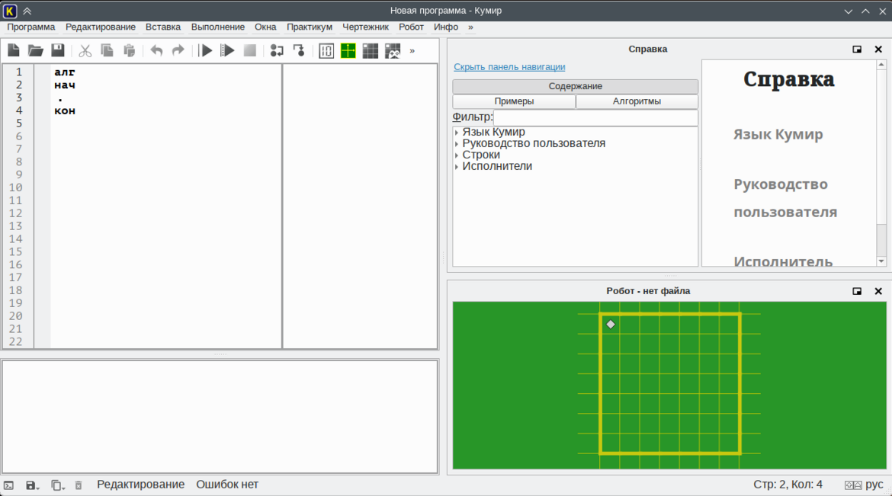Viewport: 892px width, 496px height.
Task: Click the 'алг' keyword in editor
Action: pyautogui.click(x=65, y=72)
